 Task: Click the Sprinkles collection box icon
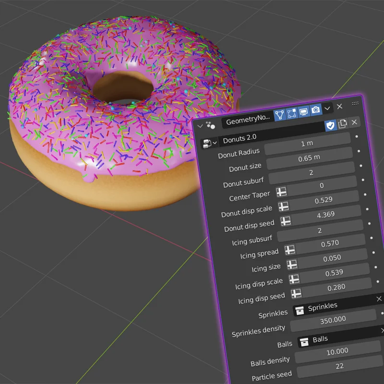[300, 309]
